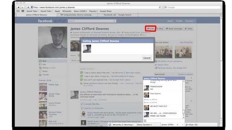Click the caller photo in calling dialog
232x130 pixels.
[87, 49]
